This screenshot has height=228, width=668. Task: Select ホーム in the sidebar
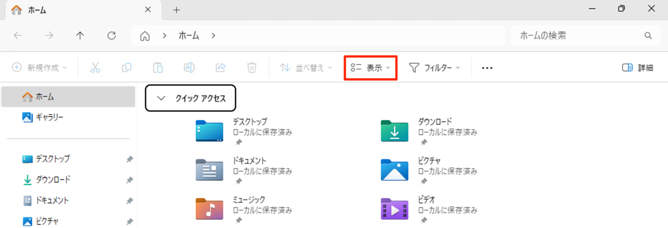tap(68, 97)
